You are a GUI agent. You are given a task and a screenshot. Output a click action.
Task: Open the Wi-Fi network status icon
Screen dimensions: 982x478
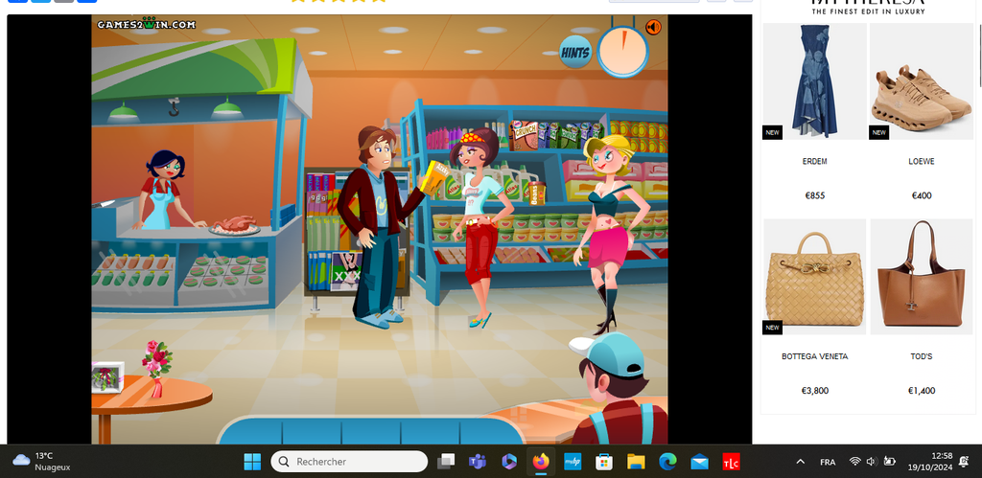pyautogui.click(x=854, y=462)
